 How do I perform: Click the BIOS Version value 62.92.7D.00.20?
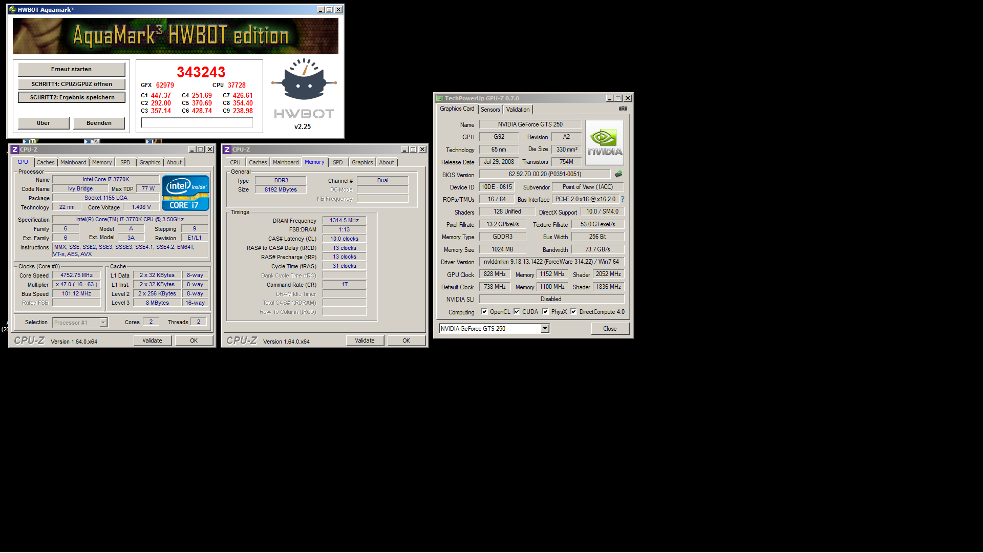[x=545, y=174]
